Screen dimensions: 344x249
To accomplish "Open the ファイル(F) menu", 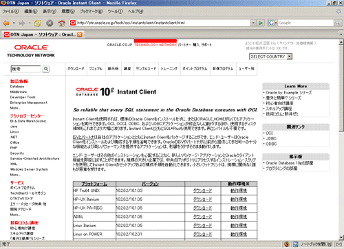I will [x=11, y=11].
